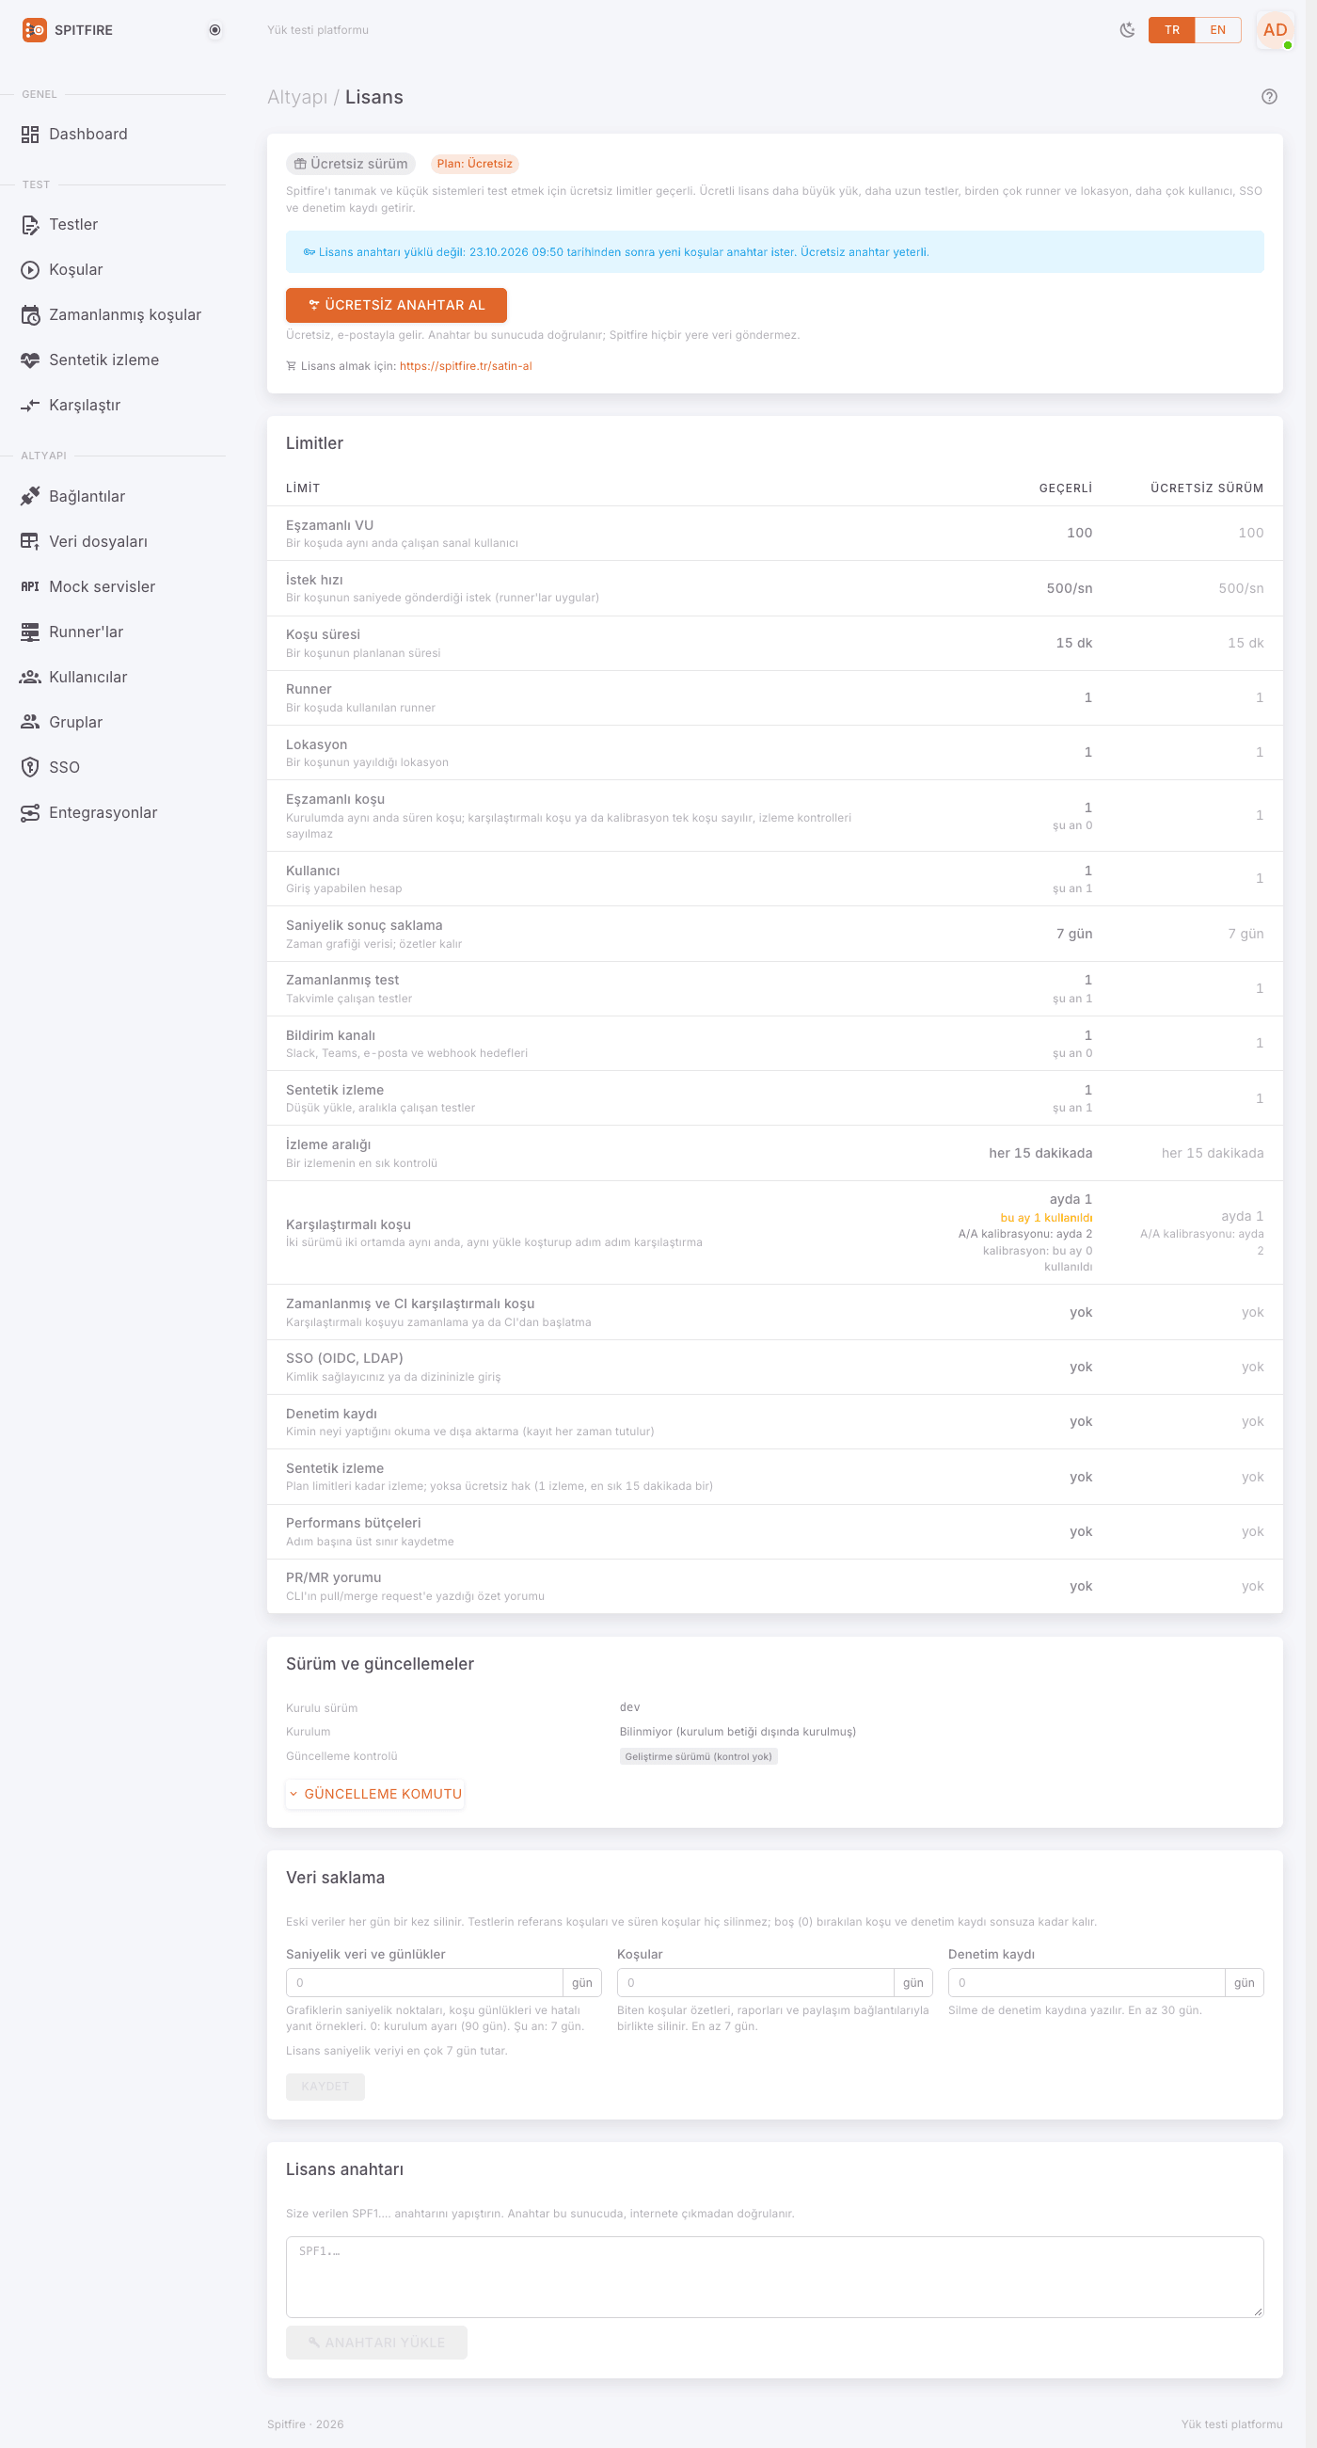Viewport: 1317px width, 2448px height.
Task: Click the Spitfire logo icon
Action: click(x=34, y=30)
